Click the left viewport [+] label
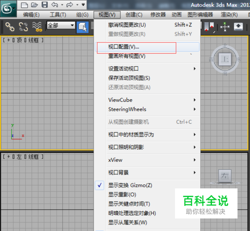The height and width of the screenshot is (231, 250). pyautogui.click(x=8, y=157)
